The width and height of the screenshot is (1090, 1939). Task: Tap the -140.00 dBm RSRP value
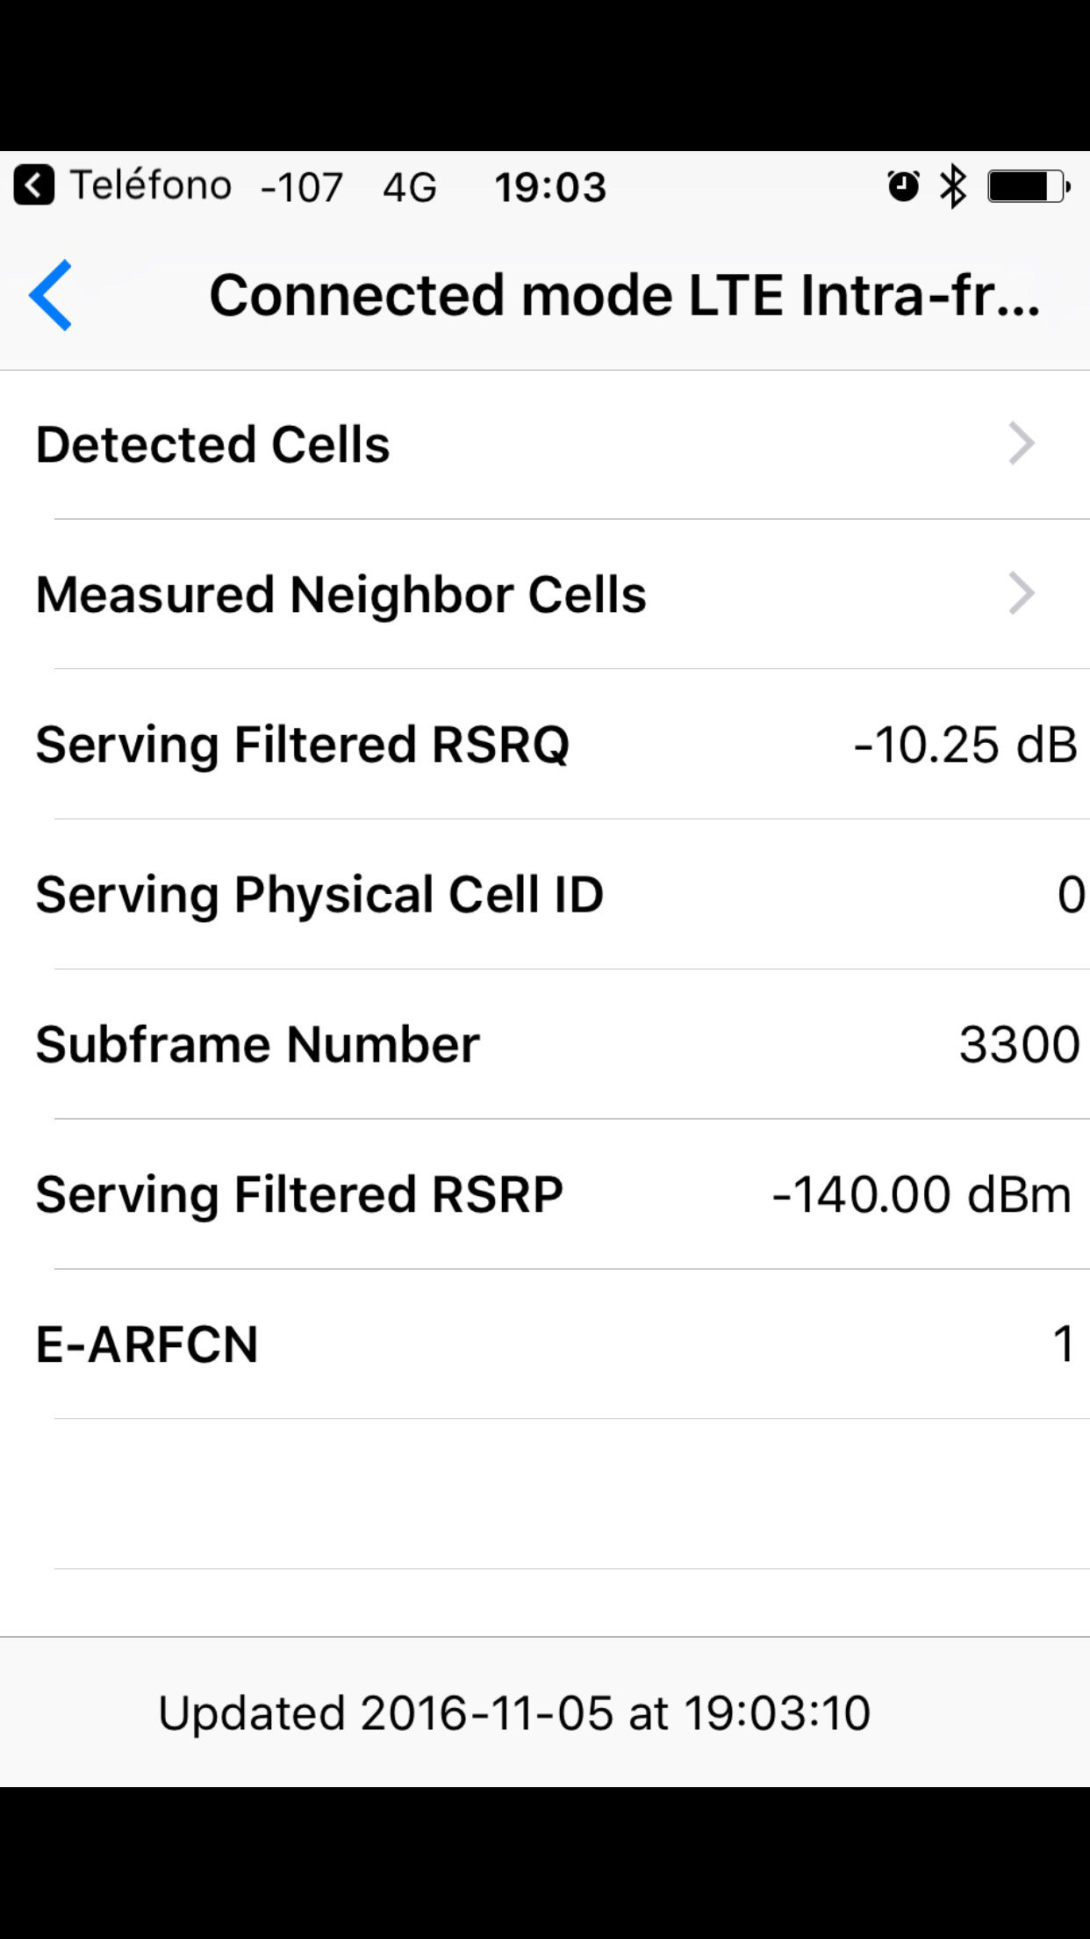click(921, 1194)
